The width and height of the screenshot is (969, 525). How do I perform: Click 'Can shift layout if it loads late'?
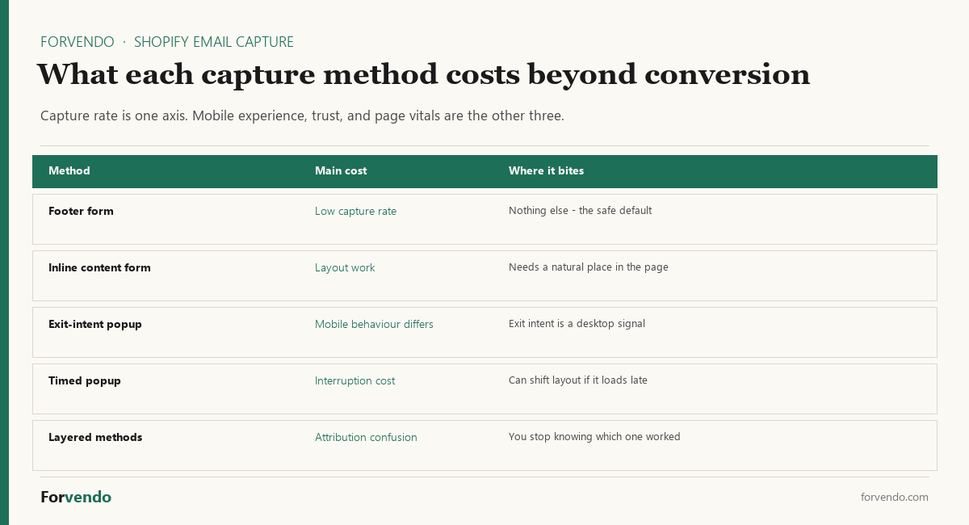pos(578,380)
